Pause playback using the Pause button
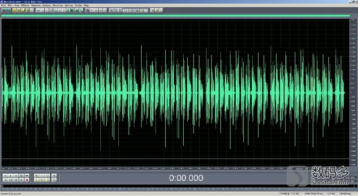358x196 pixels. [16, 175]
